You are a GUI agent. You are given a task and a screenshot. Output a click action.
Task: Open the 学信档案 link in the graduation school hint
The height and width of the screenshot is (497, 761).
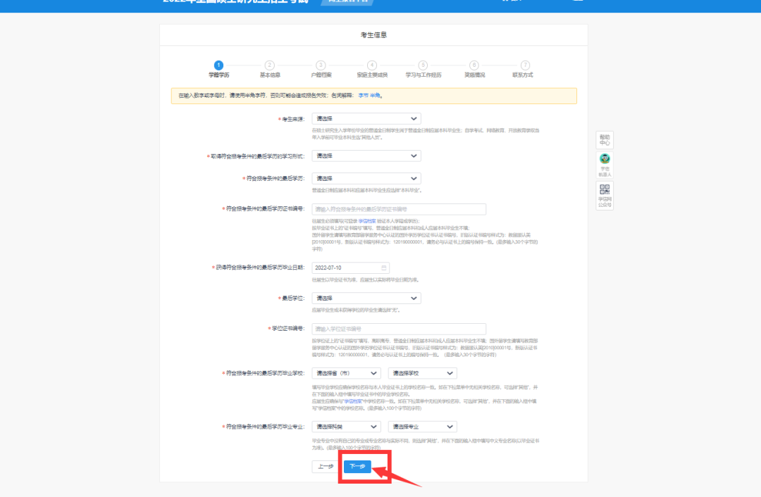coord(353,401)
